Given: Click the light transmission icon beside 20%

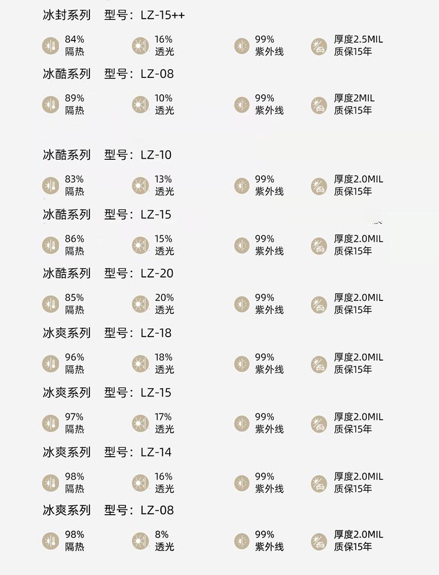Looking at the screenshot, I should [x=140, y=304].
